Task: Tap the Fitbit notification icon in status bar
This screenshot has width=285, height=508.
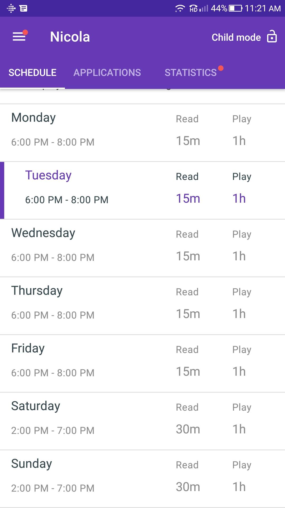Action: 11,8
